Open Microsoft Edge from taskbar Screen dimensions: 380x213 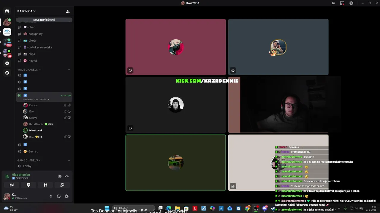(x=169, y=208)
